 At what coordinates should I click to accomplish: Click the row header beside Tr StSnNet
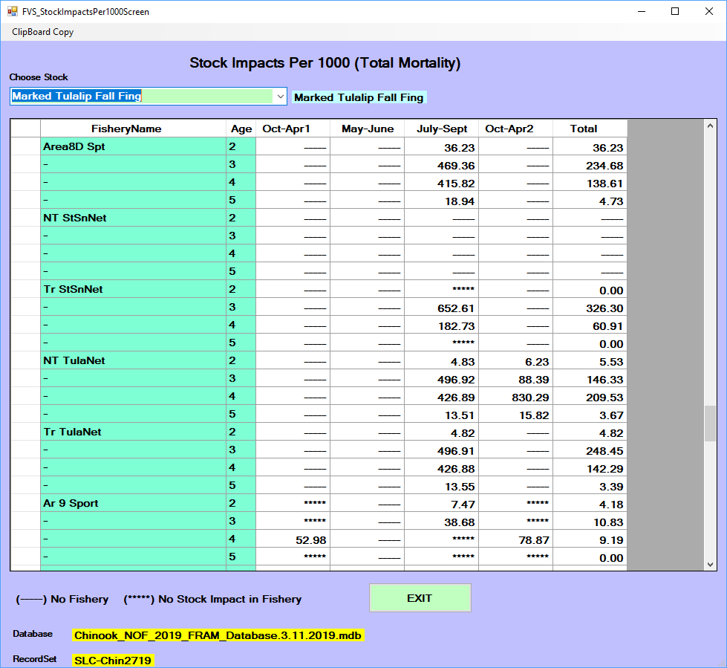[x=25, y=289]
